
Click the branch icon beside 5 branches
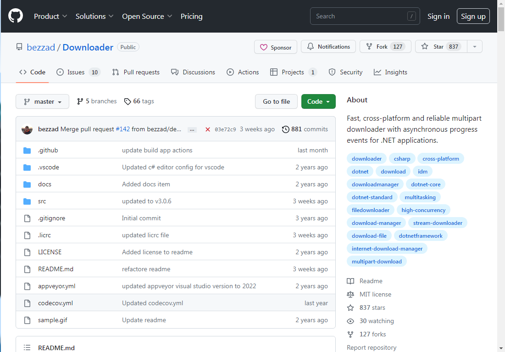(x=80, y=101)
